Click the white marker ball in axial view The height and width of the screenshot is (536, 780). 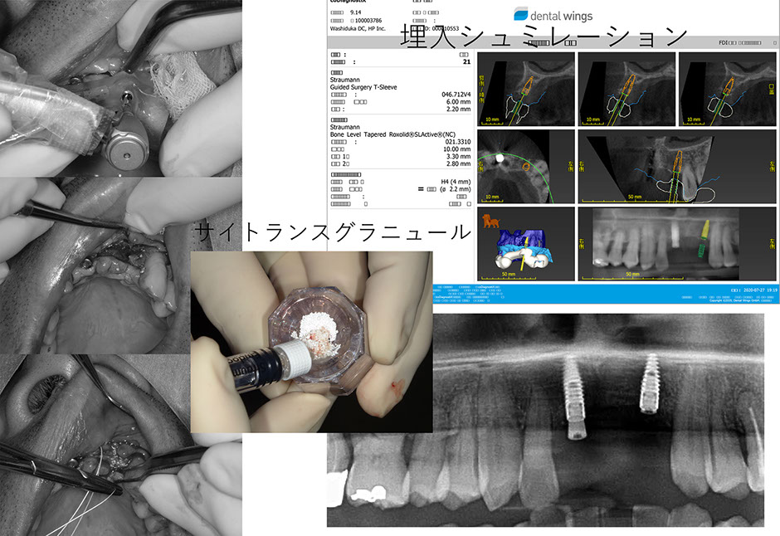point(500,156)
